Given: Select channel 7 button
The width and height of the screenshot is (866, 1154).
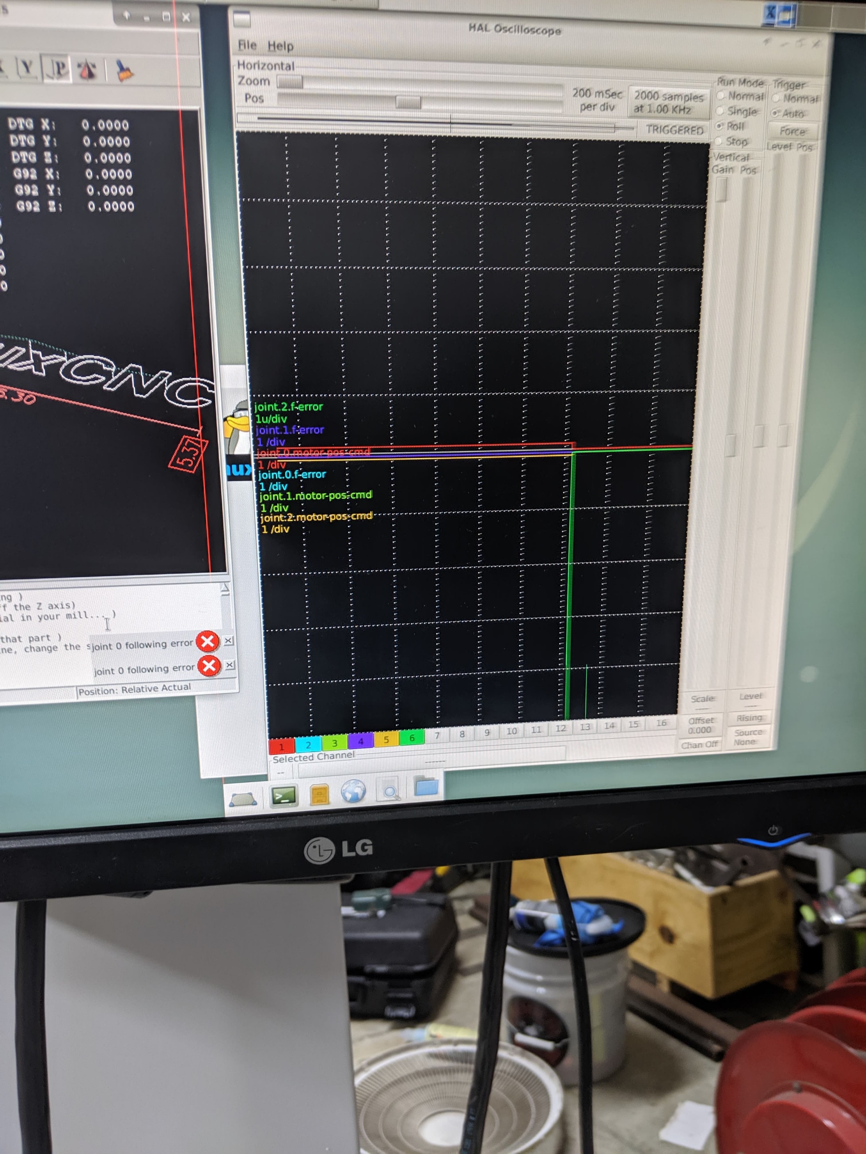Looking at the screenshot, I should pyautogui.click(x=437, y=736).
